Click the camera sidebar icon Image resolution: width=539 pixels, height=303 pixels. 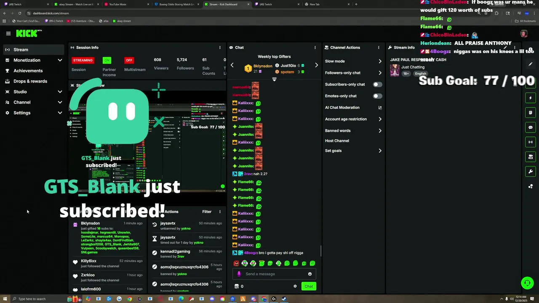click(531, 157)
